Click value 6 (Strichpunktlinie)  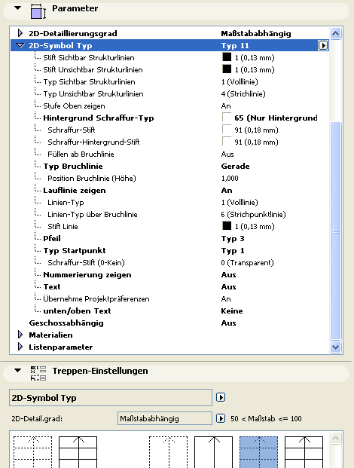click(x=254, y=215)
